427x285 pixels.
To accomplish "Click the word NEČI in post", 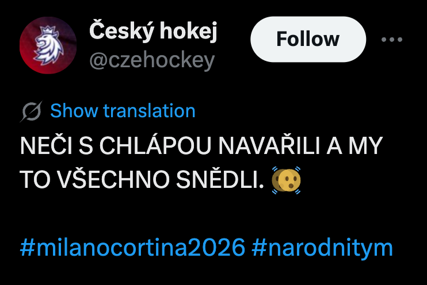I will [46, 145].
